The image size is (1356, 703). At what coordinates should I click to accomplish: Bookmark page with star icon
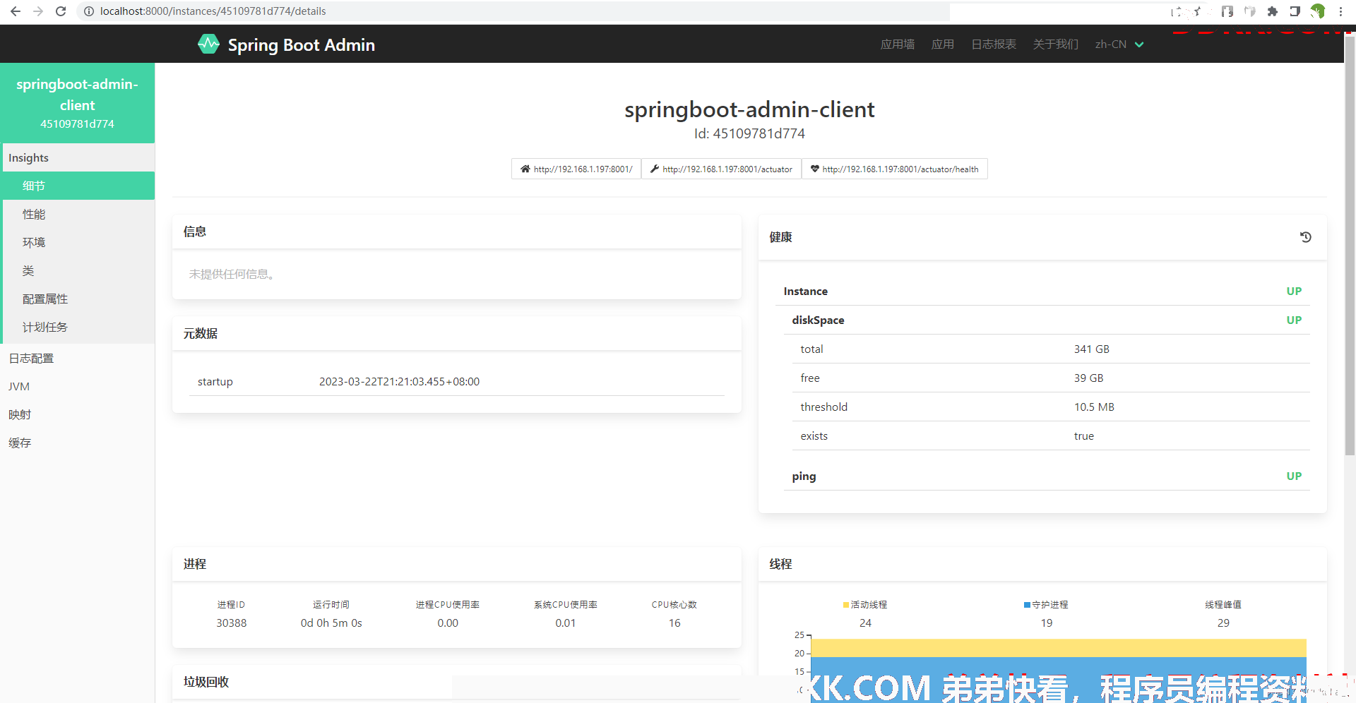1197,11
